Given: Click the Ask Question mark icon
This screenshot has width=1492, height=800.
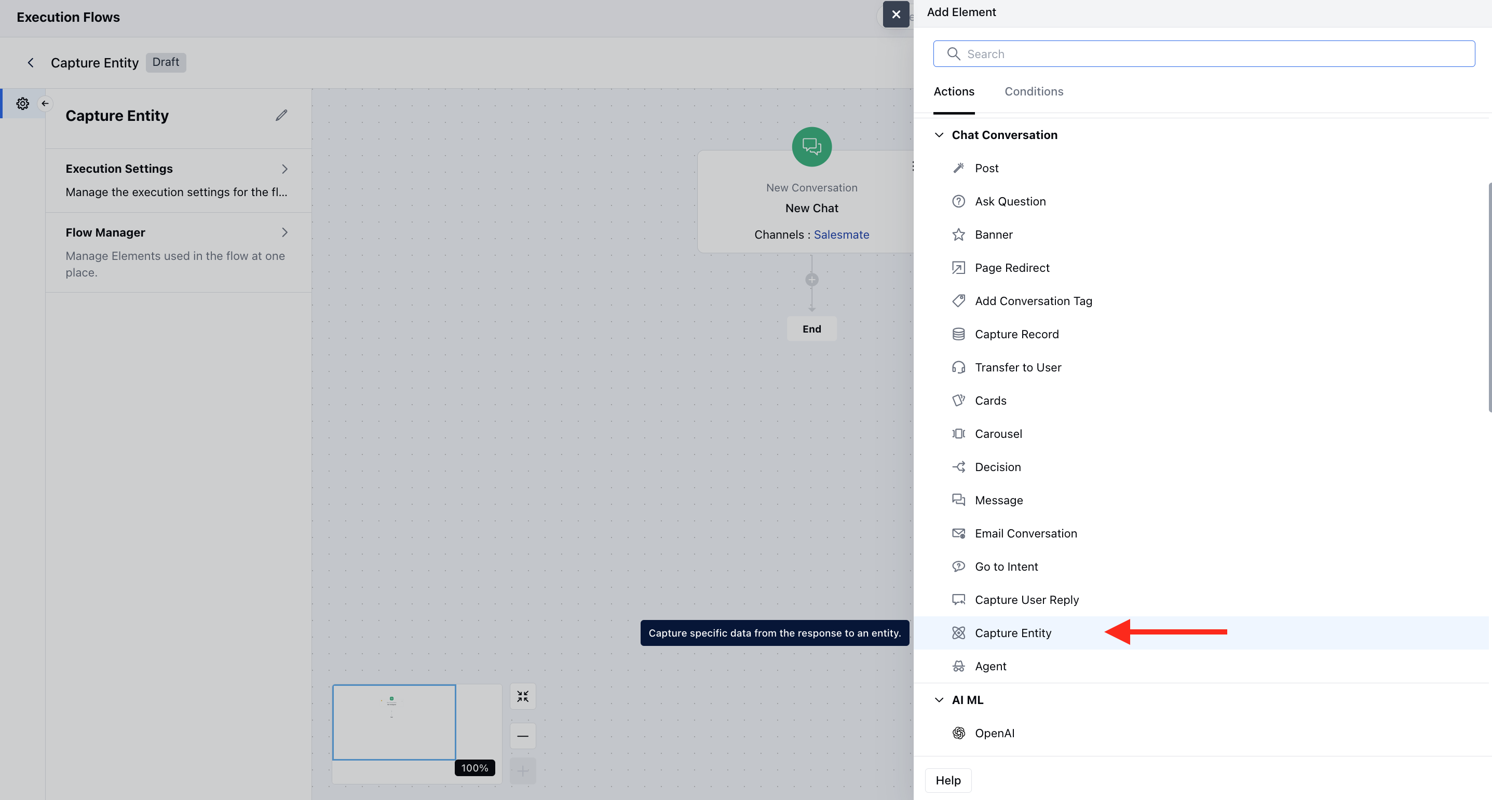Looking at the screenshot, I should 958,201.
